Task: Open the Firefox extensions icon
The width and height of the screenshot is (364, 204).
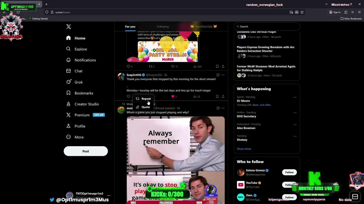Action: [x=346, y=12]
